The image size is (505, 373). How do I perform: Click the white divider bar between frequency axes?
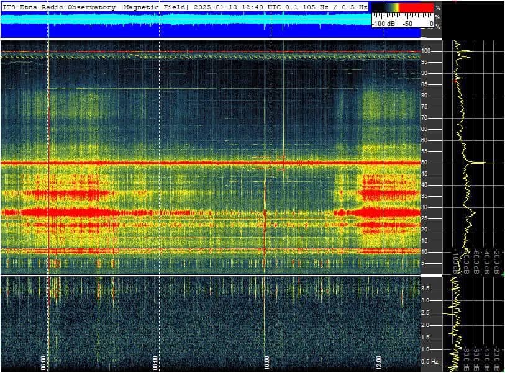211,275
